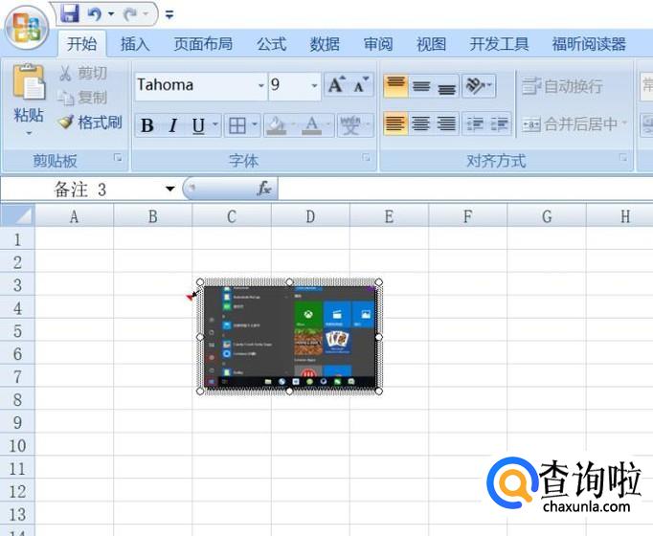Viewport: 653px width, 536px height.
Task: Open the 开发工具 ribbon tab
Action: tap(499, 44)
